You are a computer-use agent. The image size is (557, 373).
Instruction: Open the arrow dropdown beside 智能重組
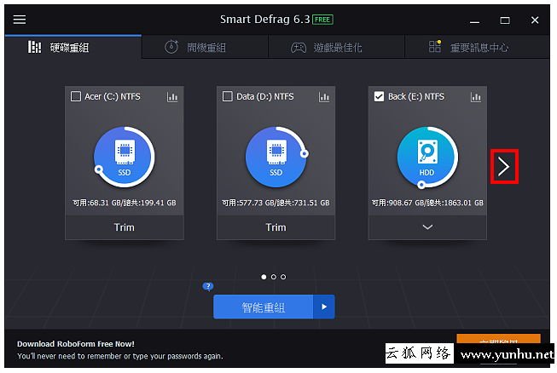324,307
